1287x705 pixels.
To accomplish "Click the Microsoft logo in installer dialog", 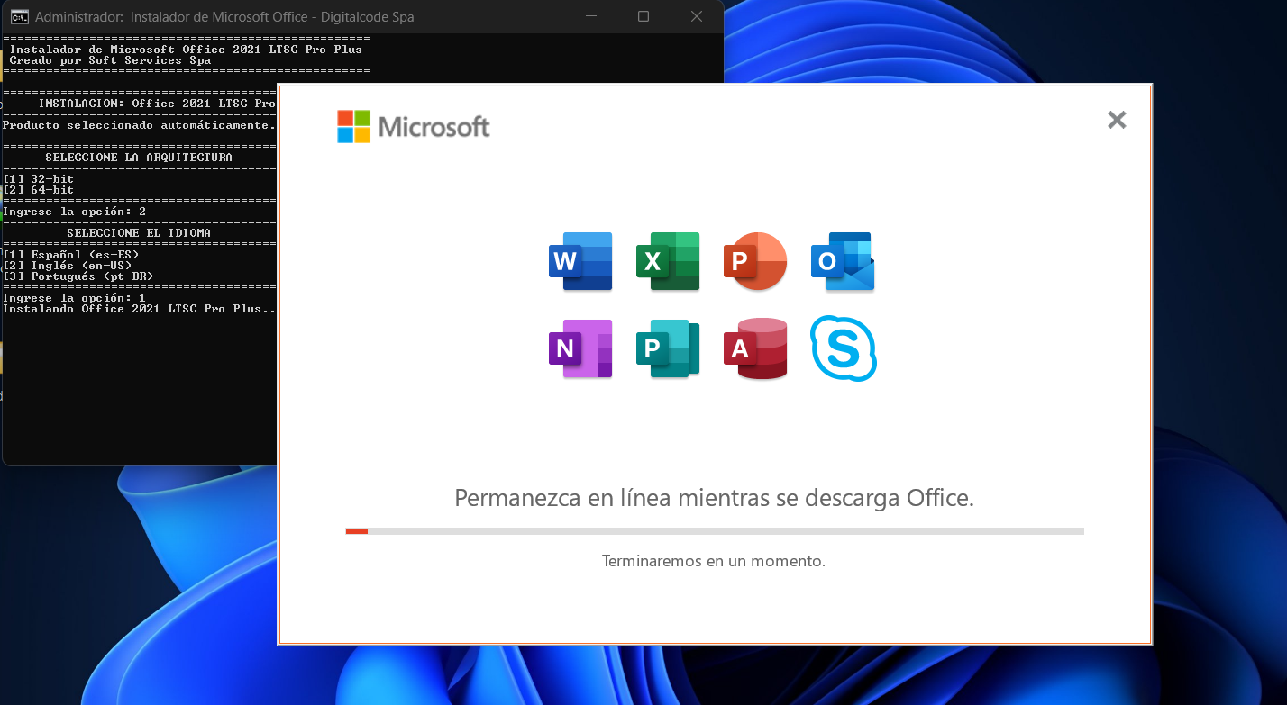I will point(414,127).
